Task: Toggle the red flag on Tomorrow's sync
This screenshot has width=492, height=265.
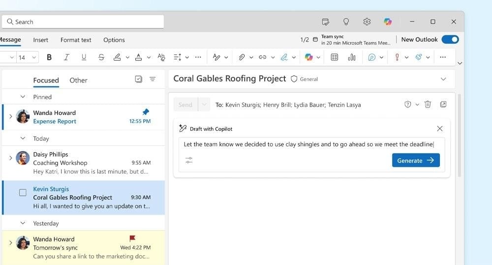Action: [x=132, y=238]
